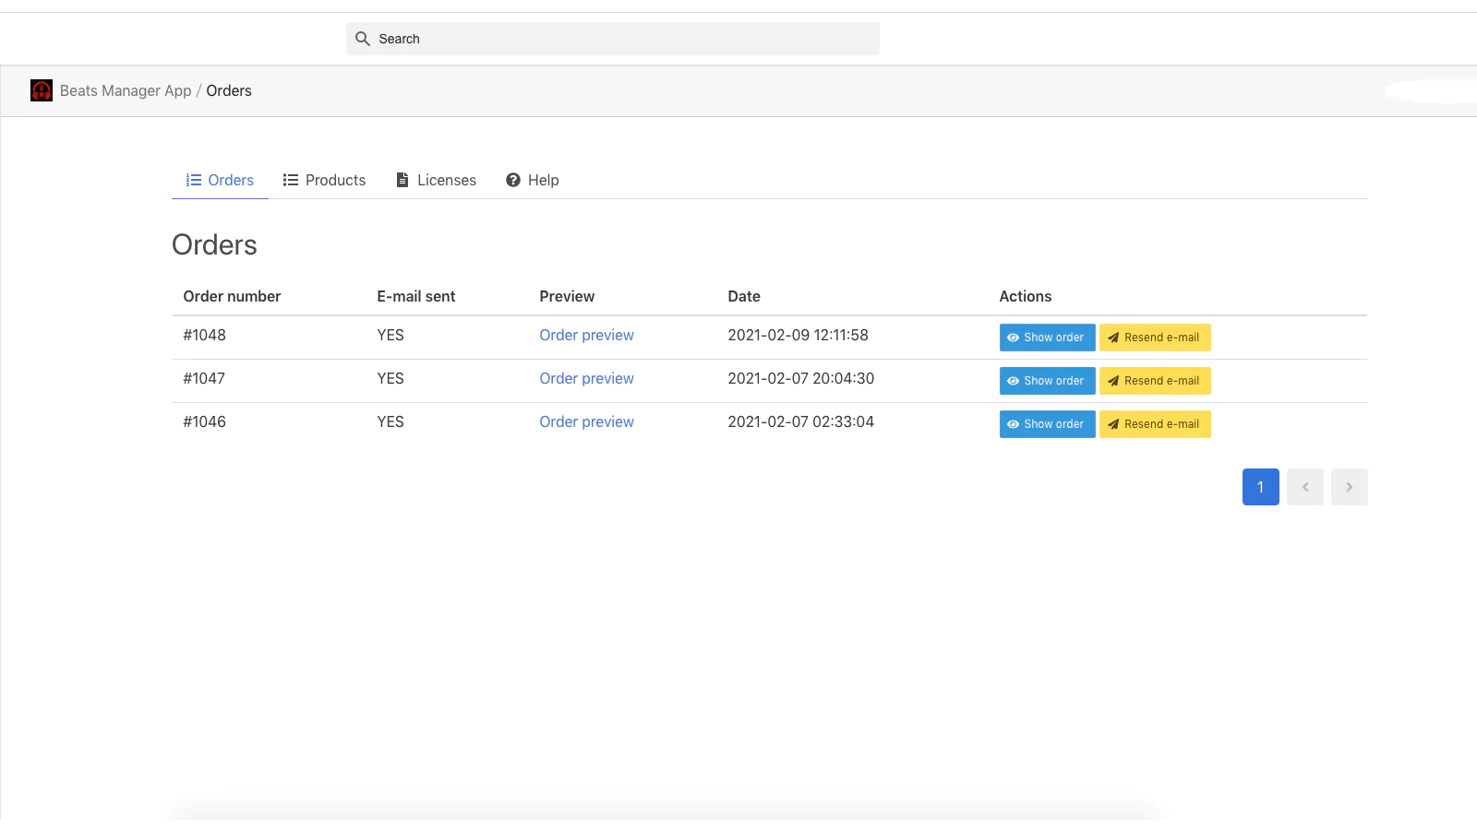Show order #1046 details

pos(1047,424)
